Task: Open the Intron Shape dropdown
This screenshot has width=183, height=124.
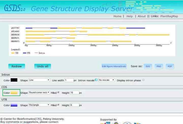Action: pos(39,80)
